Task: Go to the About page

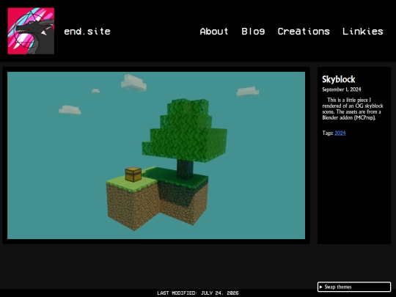Action: pyautogui.click(x=214, y=32)
